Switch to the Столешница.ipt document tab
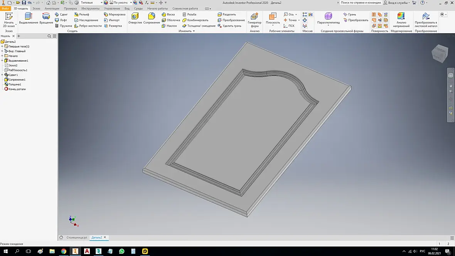Image resolution: width=455 pixels, height=256 pixels. pyautogui.click(x=77, y=237)
